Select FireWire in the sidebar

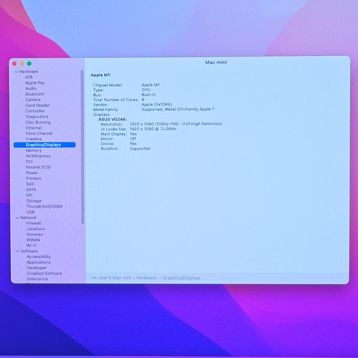coord(34,139)
